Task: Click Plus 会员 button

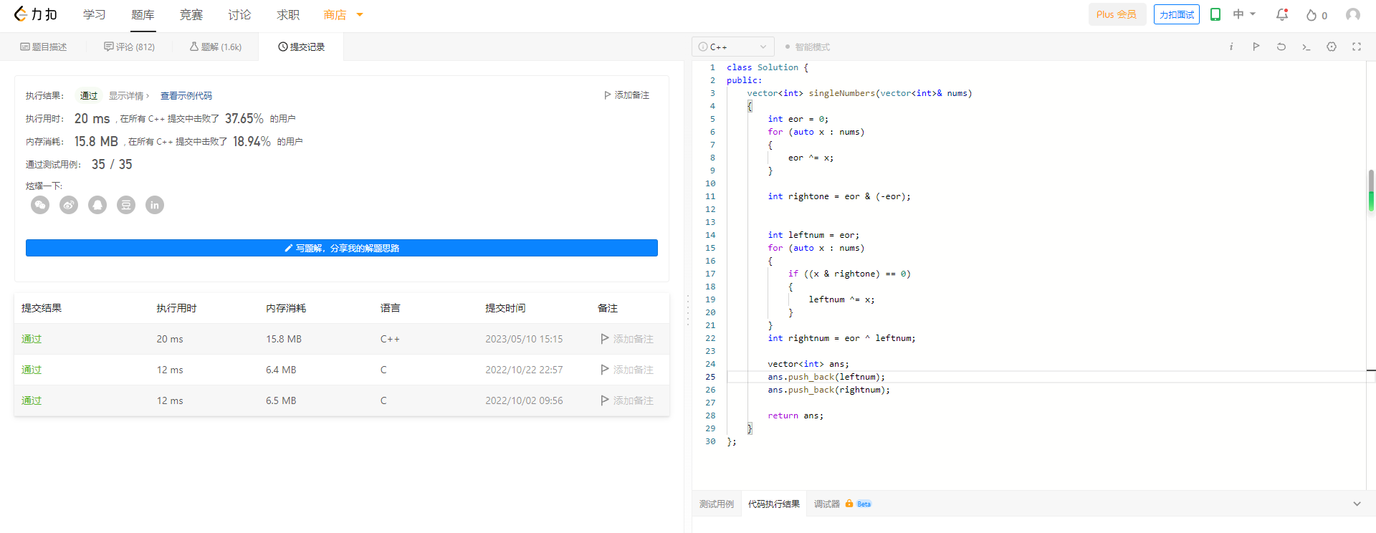Action: [x=1117, y=14]
